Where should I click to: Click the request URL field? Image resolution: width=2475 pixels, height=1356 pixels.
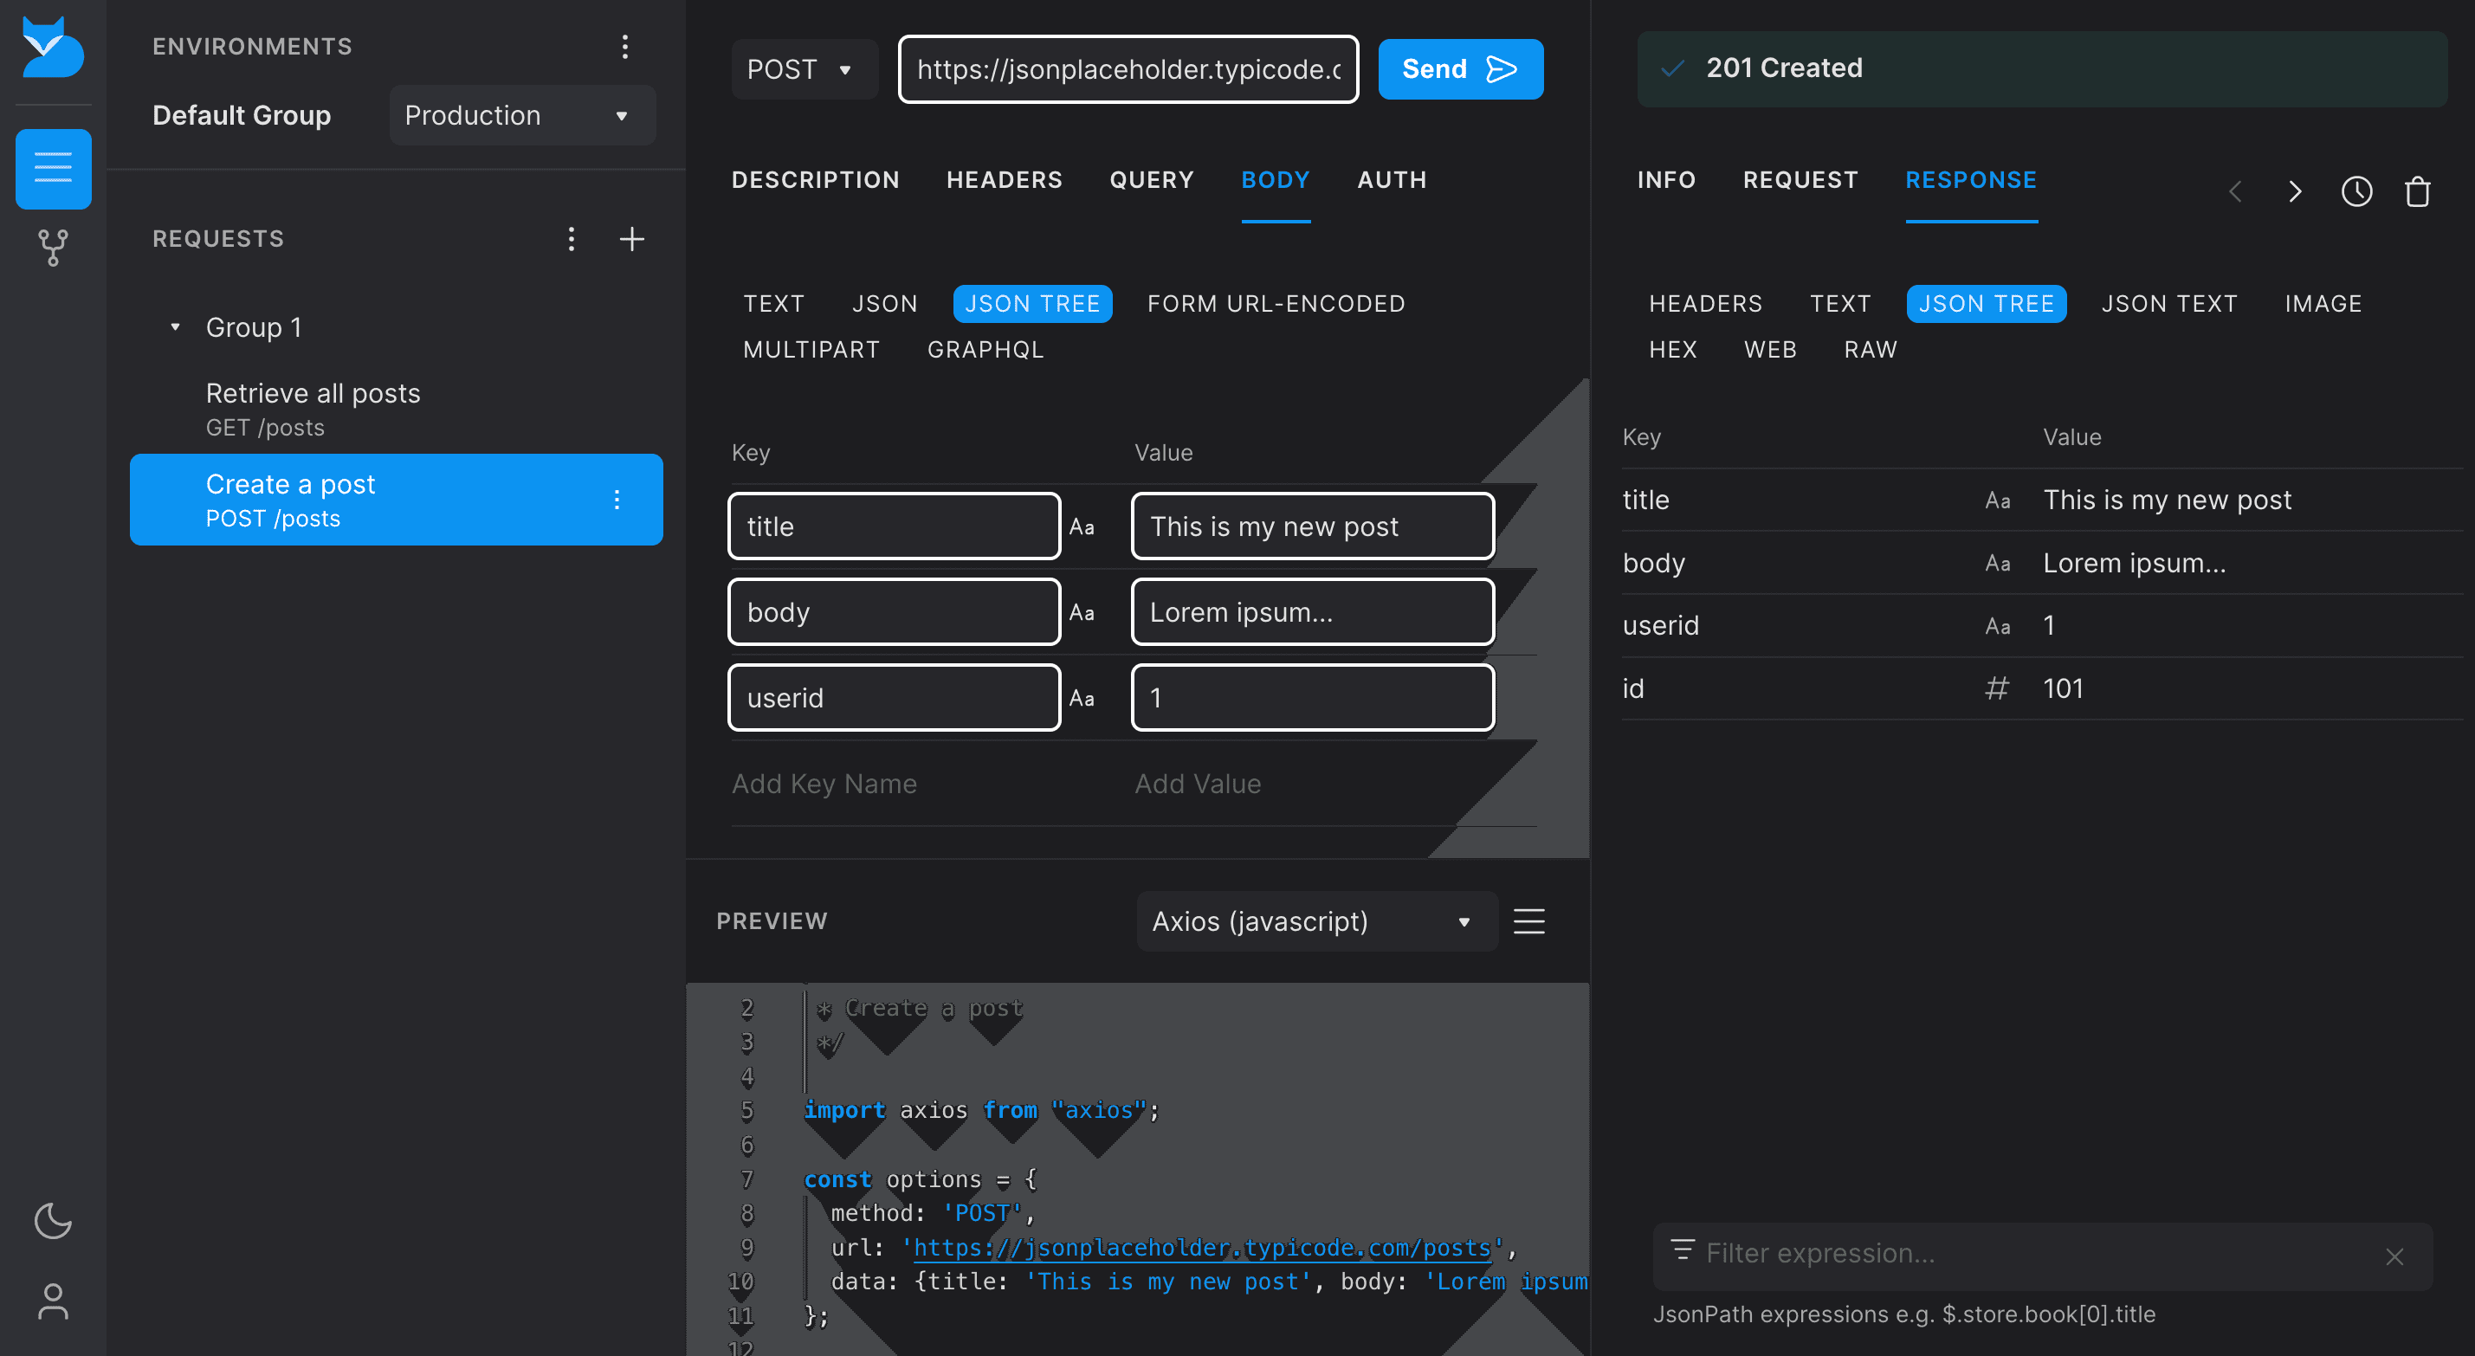click(x=1128, y=69)
